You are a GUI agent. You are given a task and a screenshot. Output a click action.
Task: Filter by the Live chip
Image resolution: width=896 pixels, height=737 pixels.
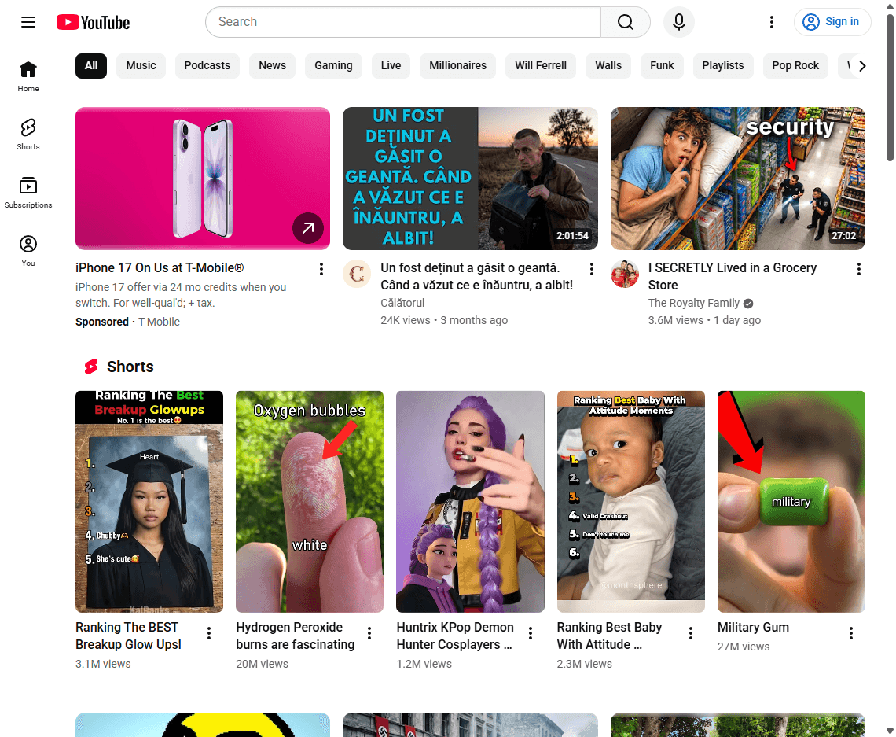(x=391, y=66)
